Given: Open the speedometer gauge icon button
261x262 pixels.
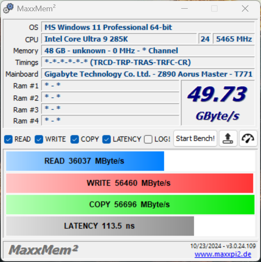Looking at the screenshot, I should click(248, 139).
